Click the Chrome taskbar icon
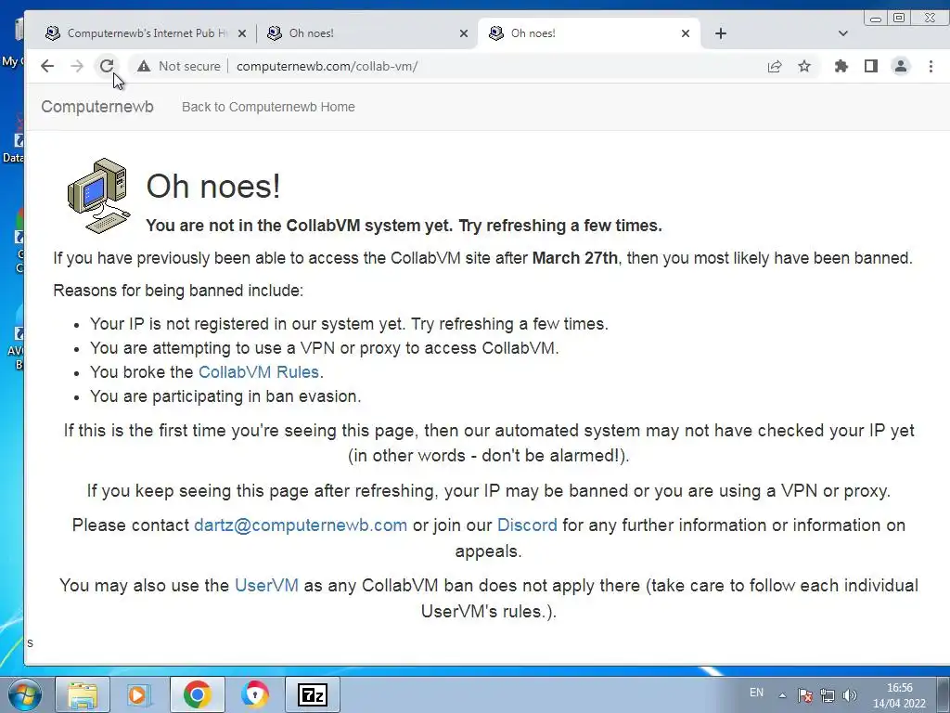 click(x=197, y=694)
